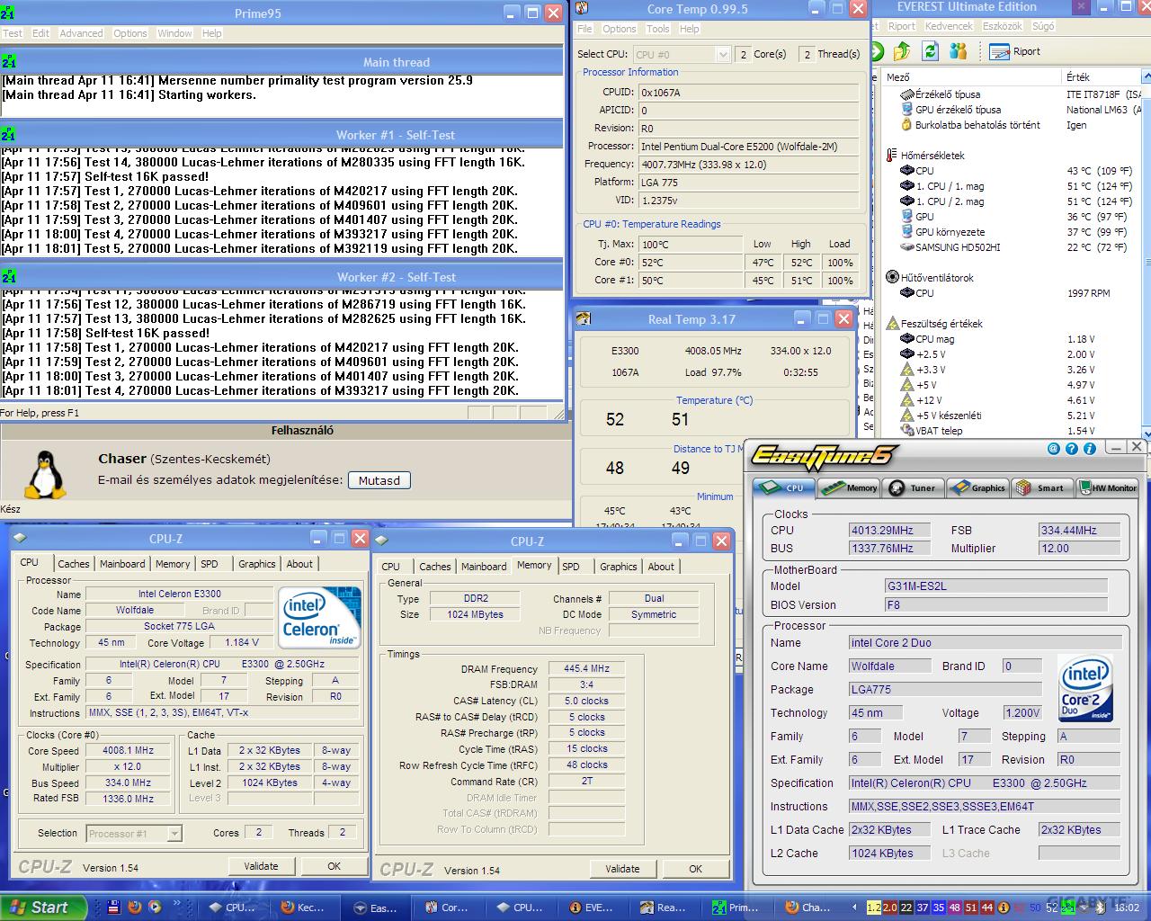Click the Tux penguin avatar image
Screen dimensions: 1151x921
click(44, 474)
